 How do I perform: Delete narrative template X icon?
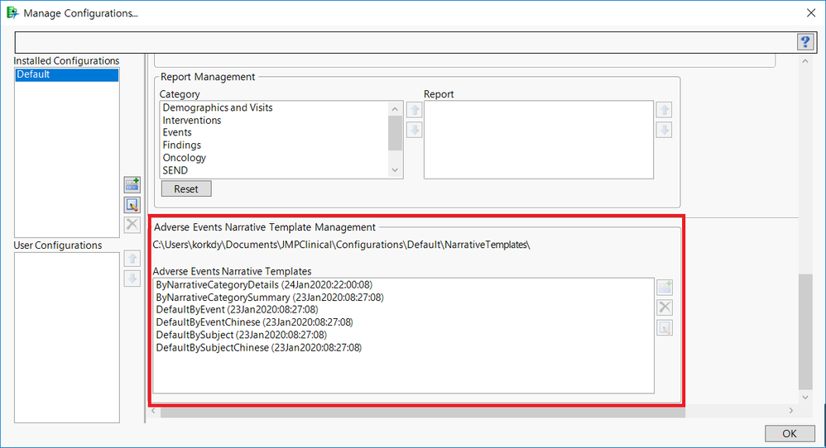click(x=665, y=307)
